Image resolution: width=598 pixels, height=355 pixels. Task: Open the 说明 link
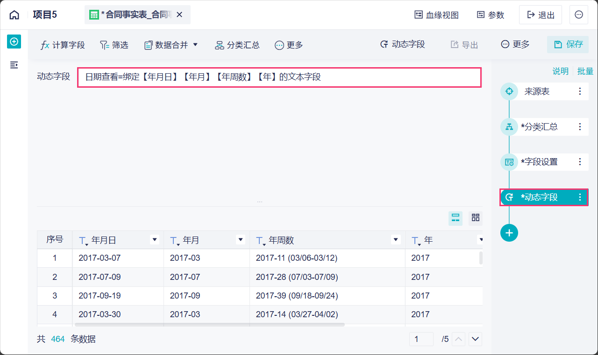(x=561, y=71)
